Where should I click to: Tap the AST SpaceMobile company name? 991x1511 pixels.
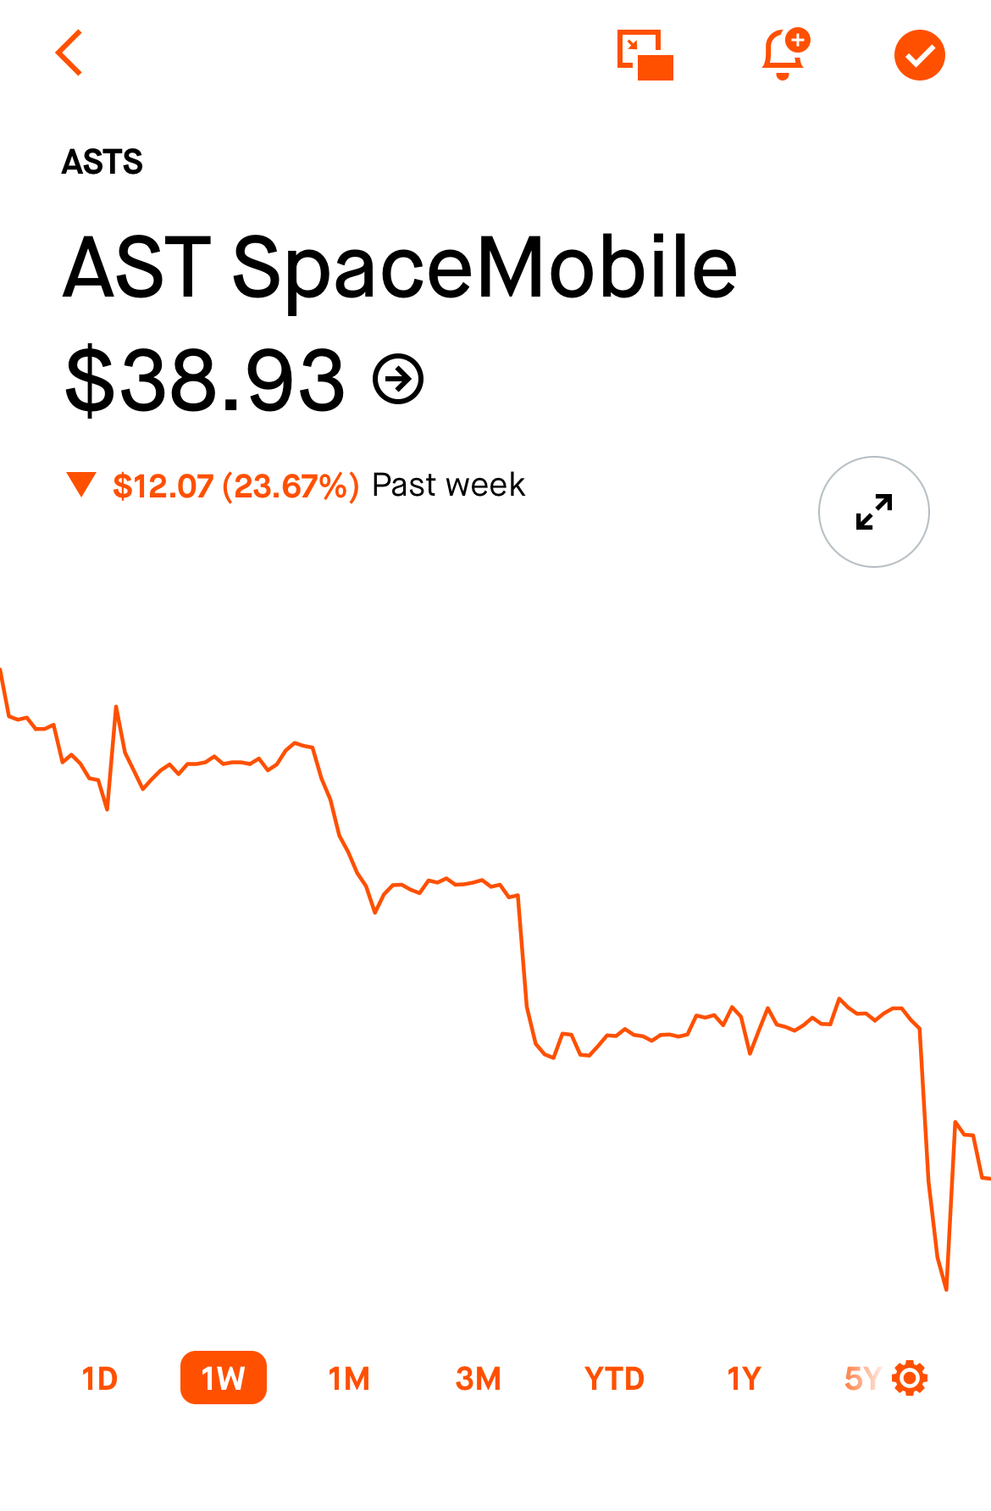[400, 267]
